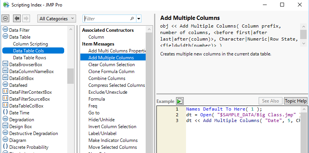Viewport: 309px width, 153px height.
Task: Click the bracket icon beside DataFilterContextBox
Action: [5, 92]
